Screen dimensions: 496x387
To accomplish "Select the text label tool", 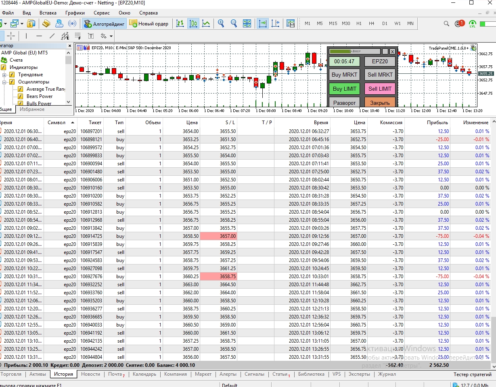I will click(x=91, y=36).
